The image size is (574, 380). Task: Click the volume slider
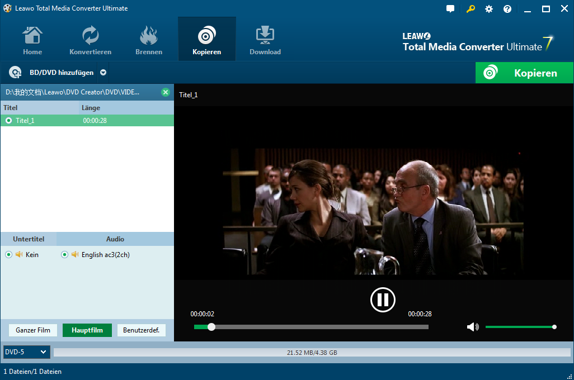[x=520, y=327]
